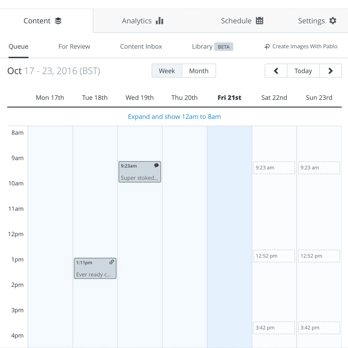Open the Content Inbox tab

pyautogui.click(x=141, y=46)
